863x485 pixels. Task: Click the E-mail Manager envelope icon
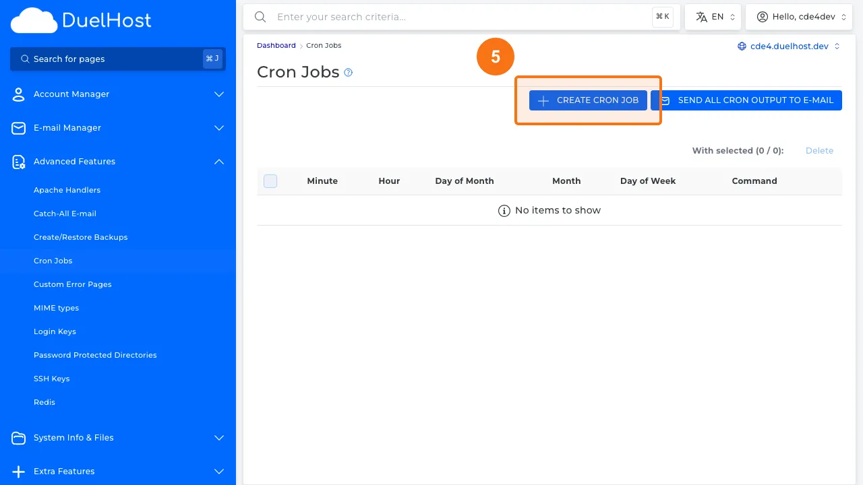coord(18,127)
